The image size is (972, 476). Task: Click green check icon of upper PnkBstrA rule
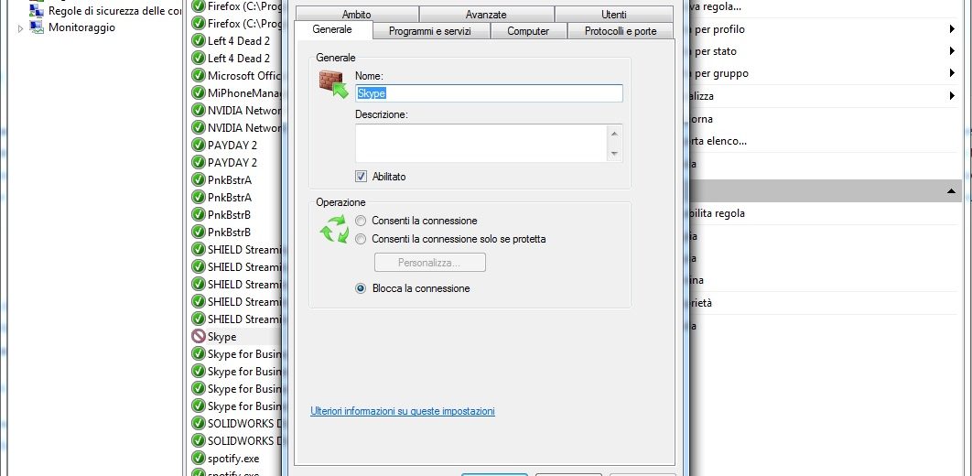point(199,179)
